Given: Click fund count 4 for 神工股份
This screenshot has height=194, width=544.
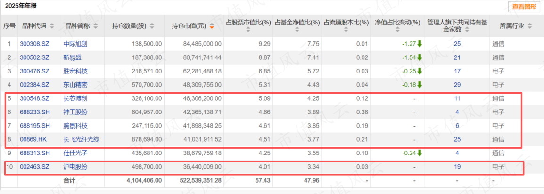Looking at the screenshot, I should [457, 112].
